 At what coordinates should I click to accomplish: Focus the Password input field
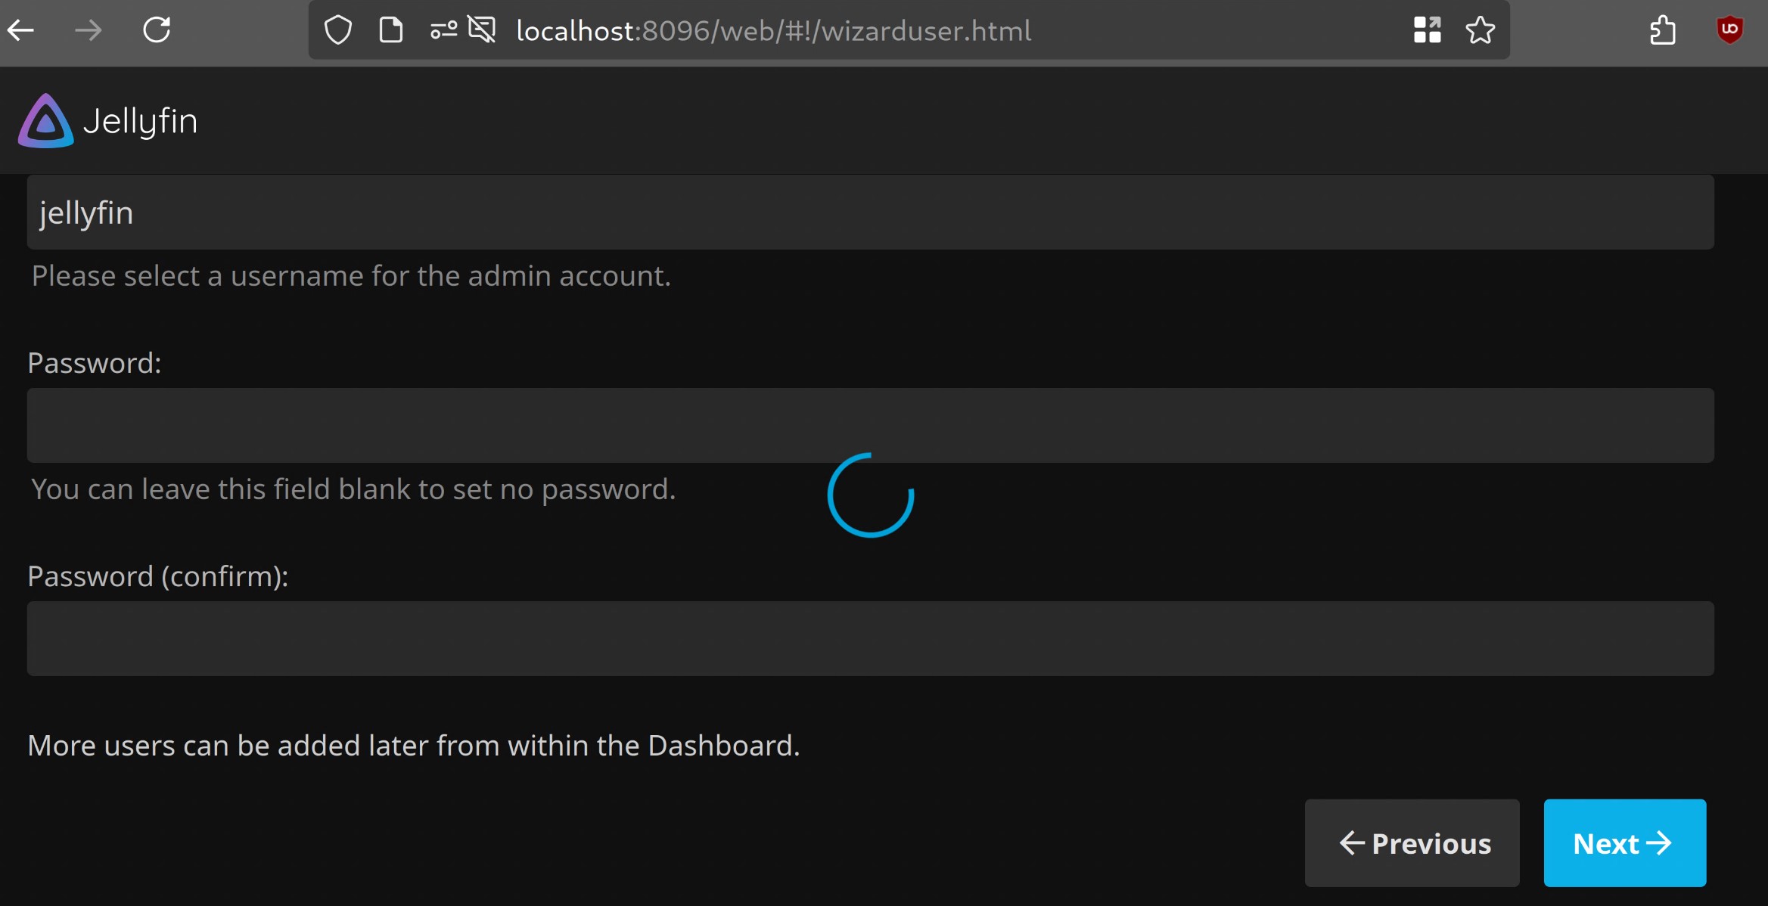[870, 424]
